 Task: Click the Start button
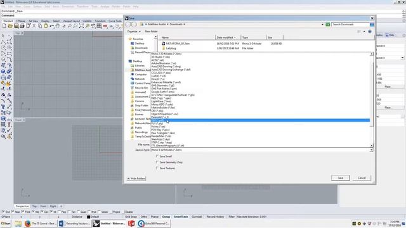(6, 224)
